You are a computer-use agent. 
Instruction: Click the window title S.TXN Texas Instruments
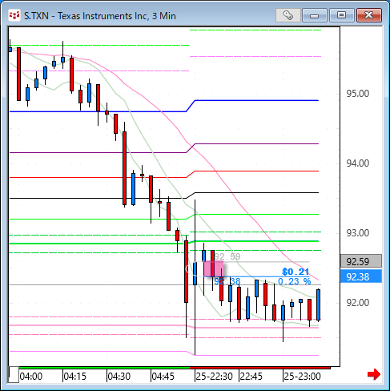point(100,16)
